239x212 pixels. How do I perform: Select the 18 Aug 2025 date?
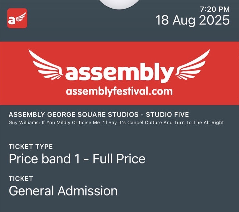coord(192,20)
